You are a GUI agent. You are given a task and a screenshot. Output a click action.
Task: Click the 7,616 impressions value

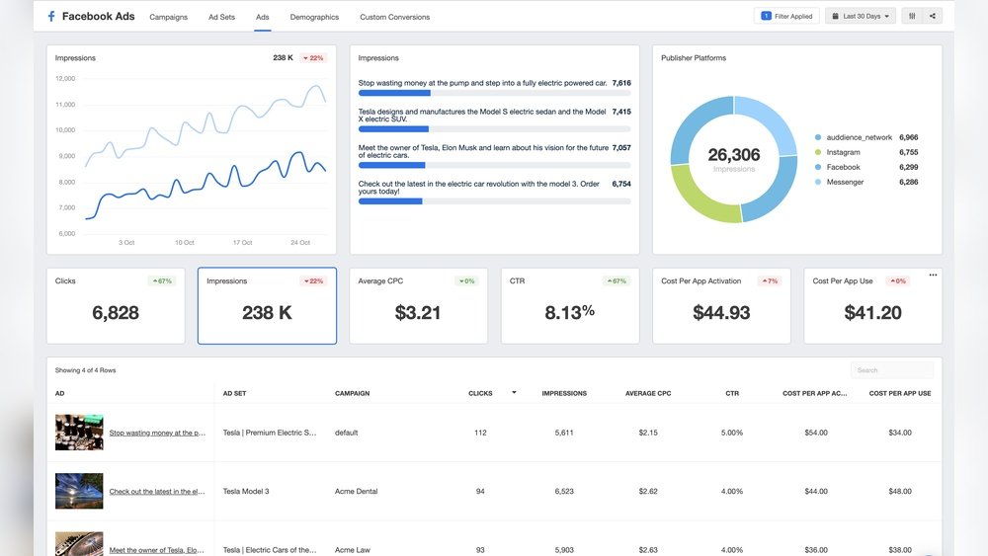coord(621,83)
